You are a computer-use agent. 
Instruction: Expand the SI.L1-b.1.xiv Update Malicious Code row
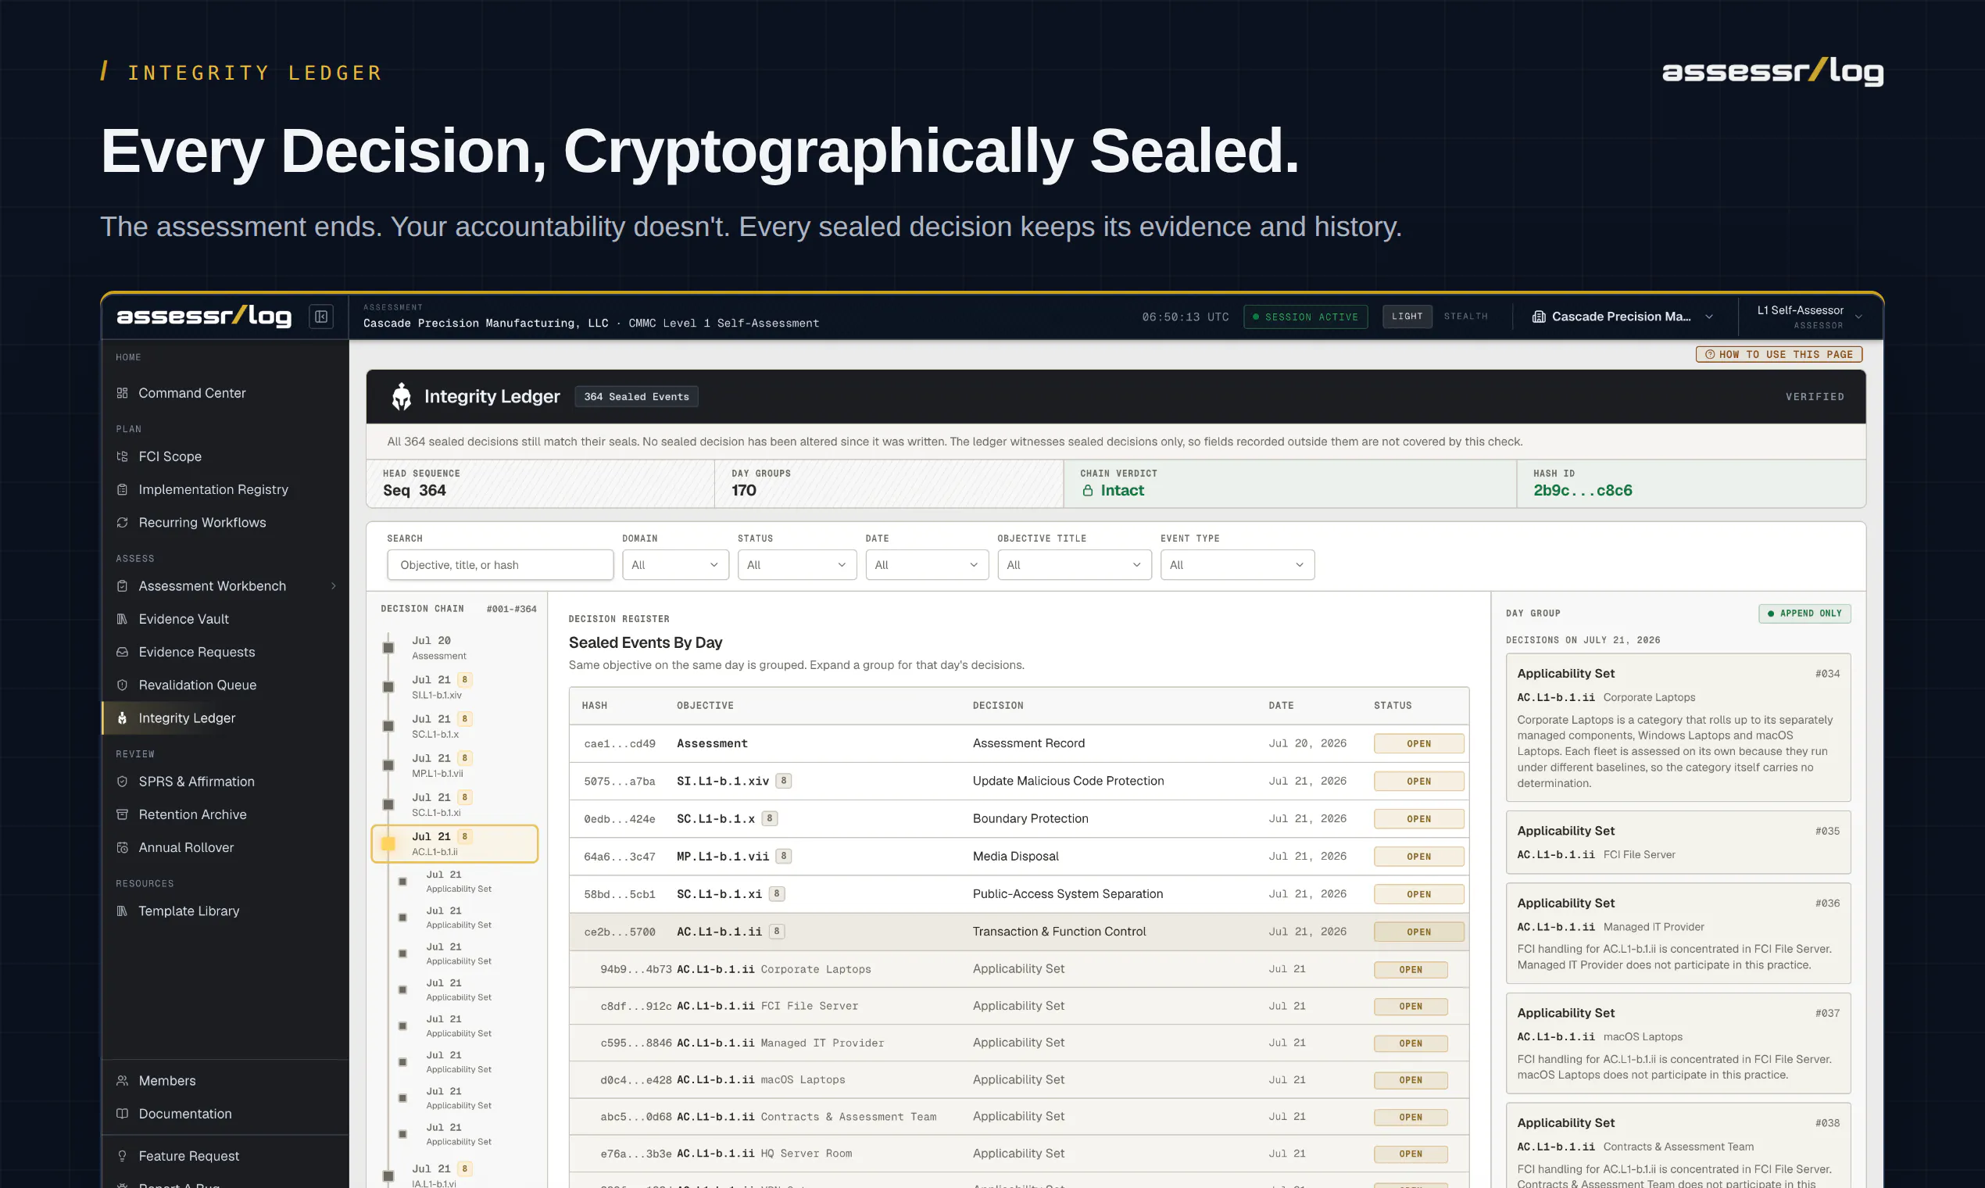(1019, 782)
